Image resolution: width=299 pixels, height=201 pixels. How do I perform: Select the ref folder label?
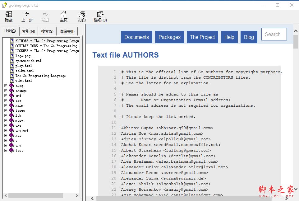coord(18,135)
